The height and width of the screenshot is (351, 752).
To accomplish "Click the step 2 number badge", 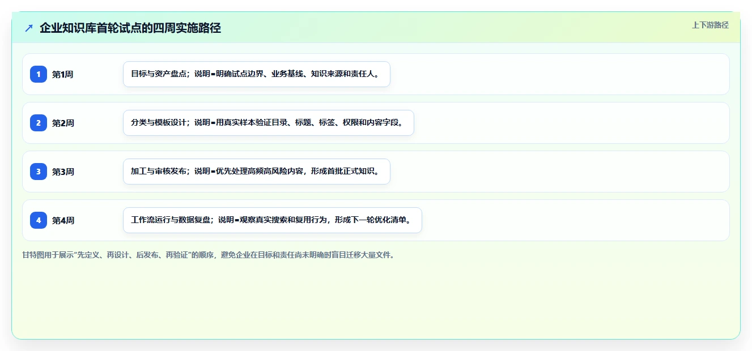I will point(39,123).
